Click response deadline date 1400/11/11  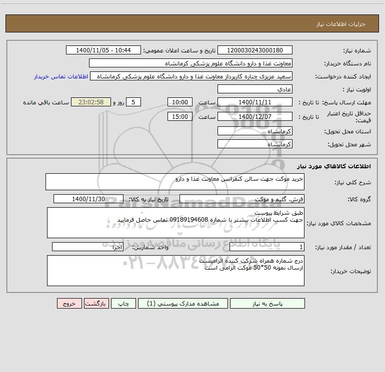point(255,102)
